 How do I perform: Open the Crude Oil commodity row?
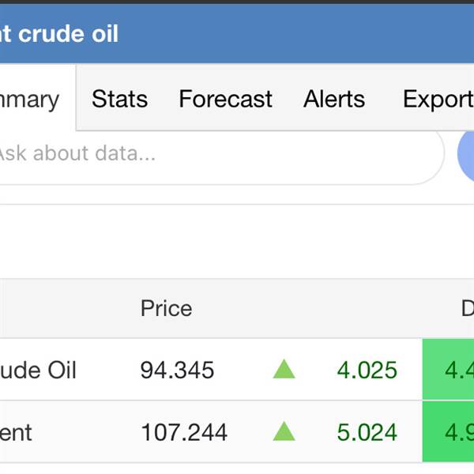39,370
